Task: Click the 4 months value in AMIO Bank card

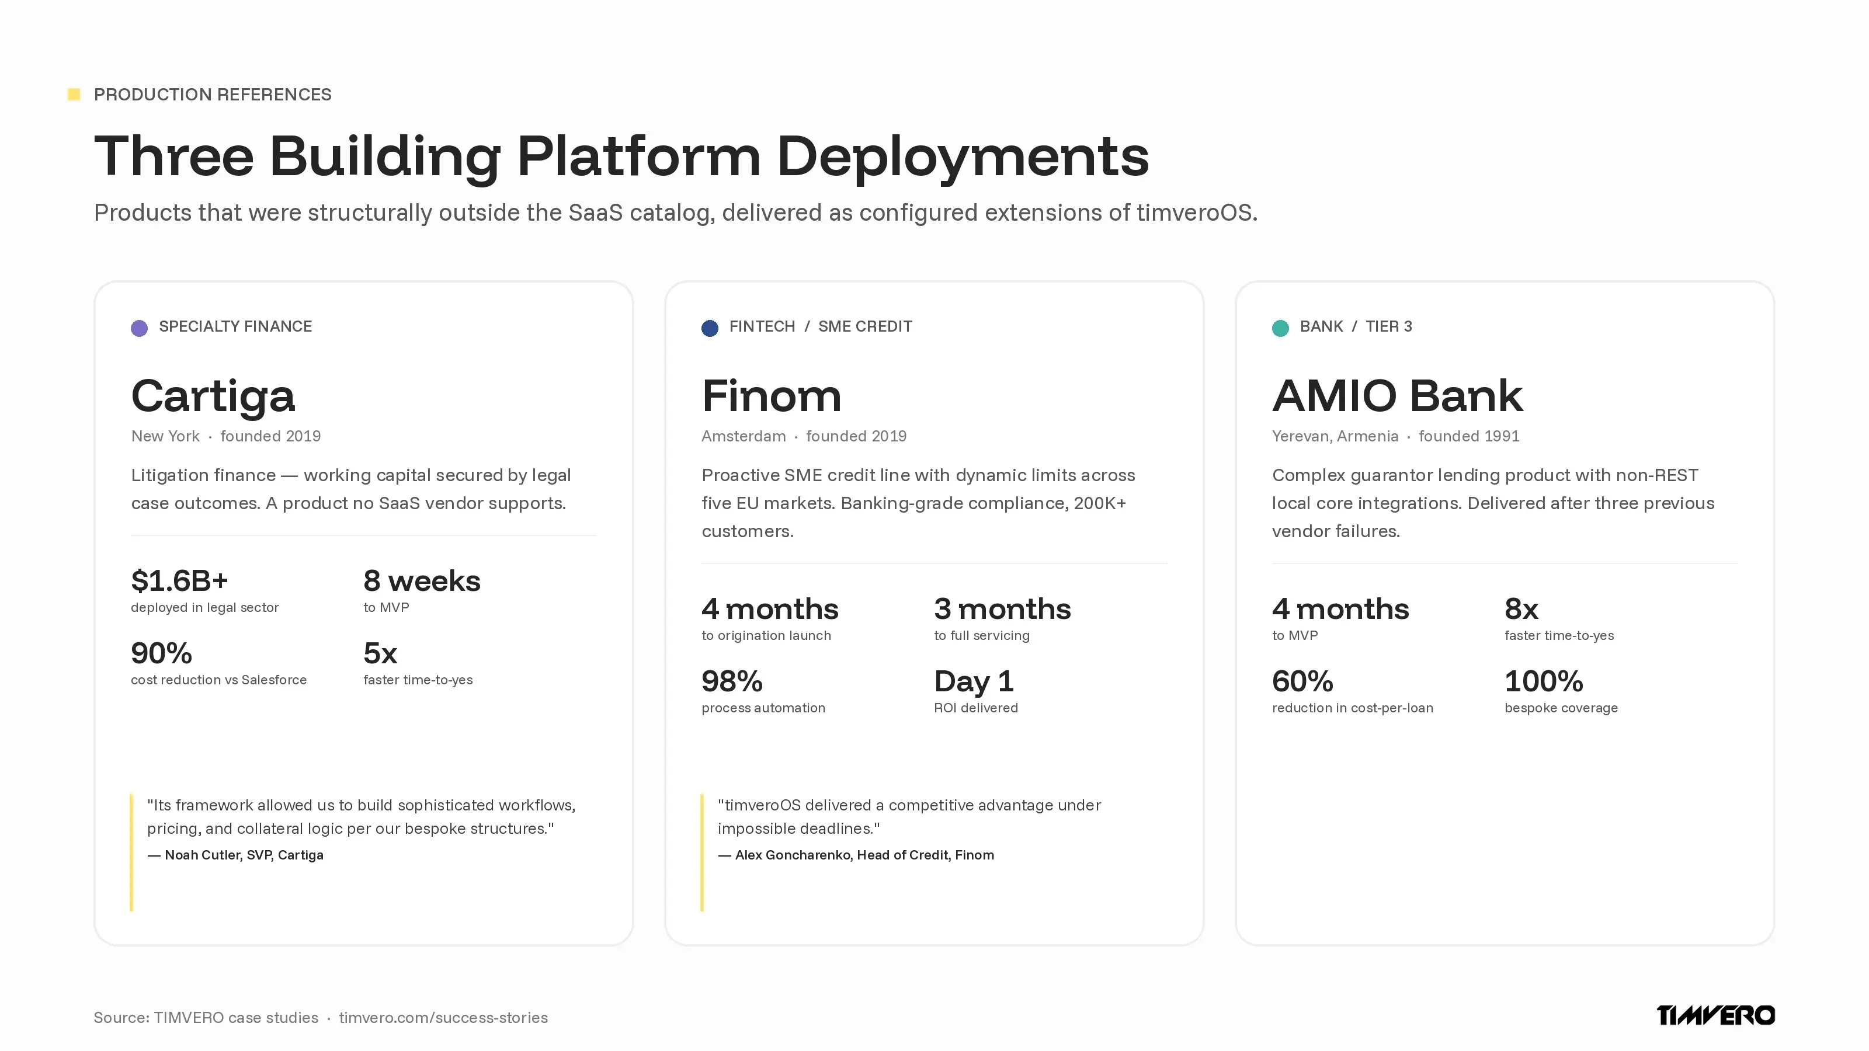Action: pos(1340,609)
